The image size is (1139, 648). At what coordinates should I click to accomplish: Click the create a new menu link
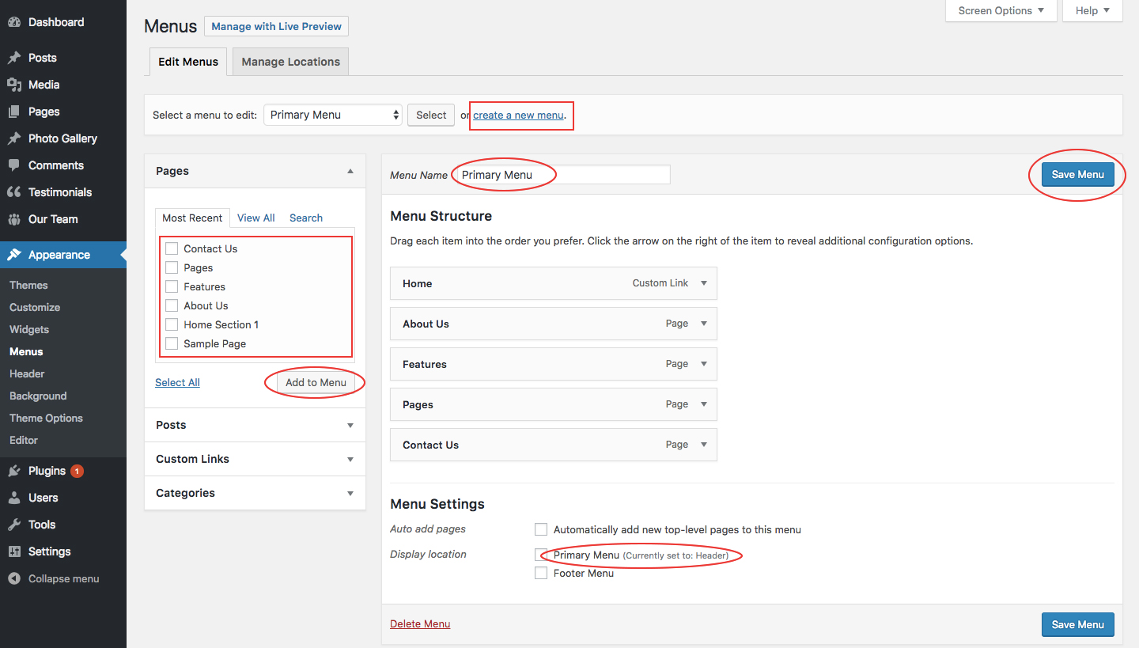click(518, 115)
